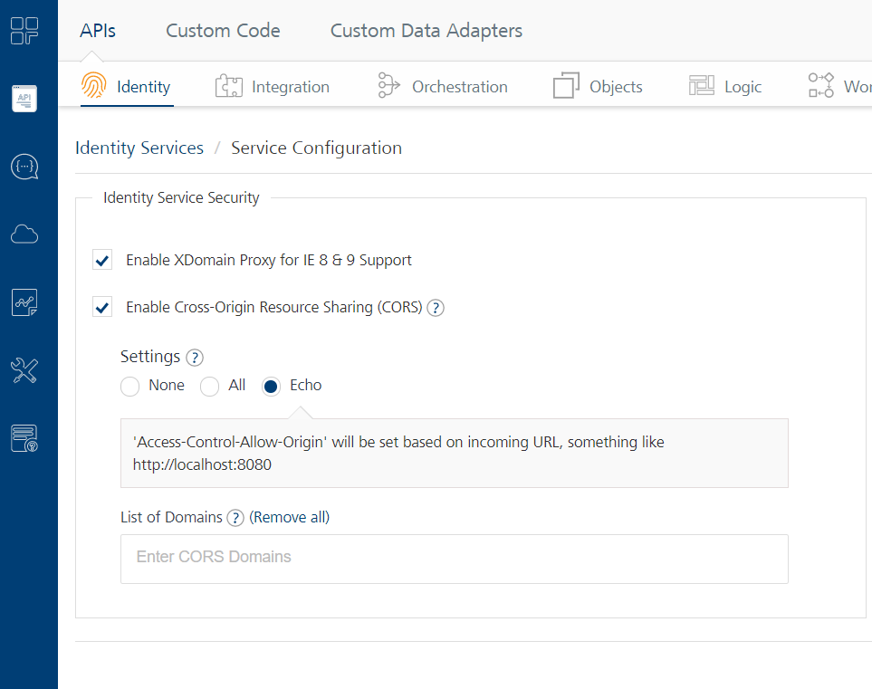
Task: Open the Integration services tab
Action: [x=273, y=87]
